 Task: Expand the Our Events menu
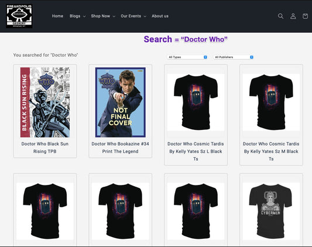click(133, 16)
